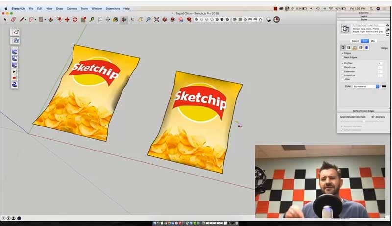
Task: Open the Draw menu
Action: point(59,8)
